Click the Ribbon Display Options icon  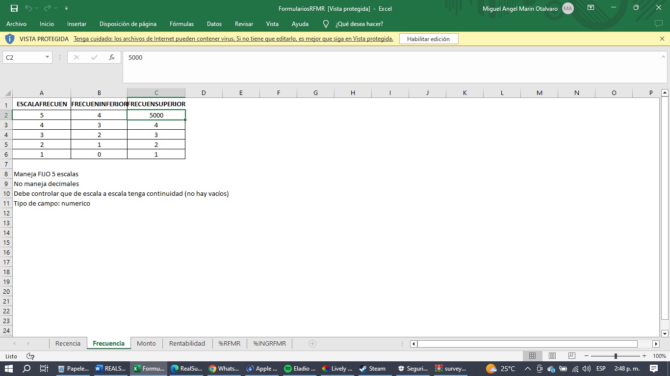pos(591,8)
